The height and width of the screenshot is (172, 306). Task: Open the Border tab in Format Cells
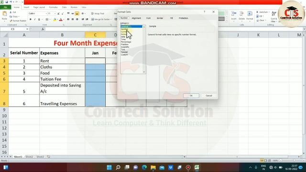click(x=160, y=18)
